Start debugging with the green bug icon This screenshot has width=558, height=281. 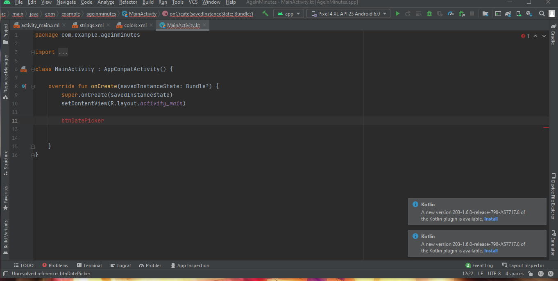(x=429, y=13)
